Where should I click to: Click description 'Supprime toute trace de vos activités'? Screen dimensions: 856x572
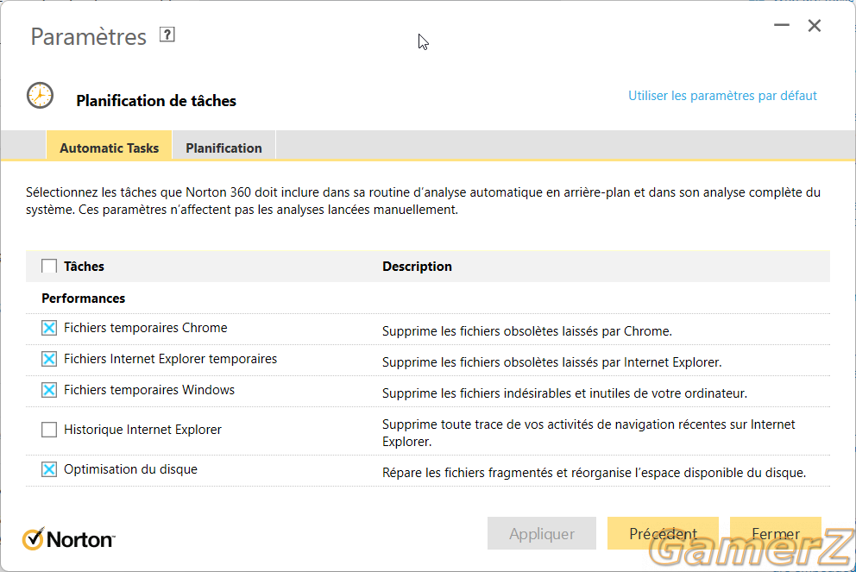click(588, 433)
